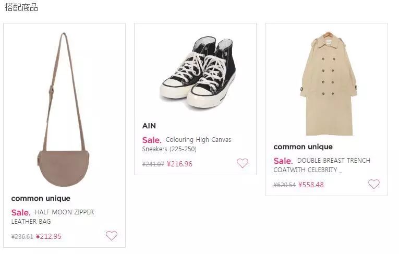
Task: Visit the AIN brand page
Action: 149,126
